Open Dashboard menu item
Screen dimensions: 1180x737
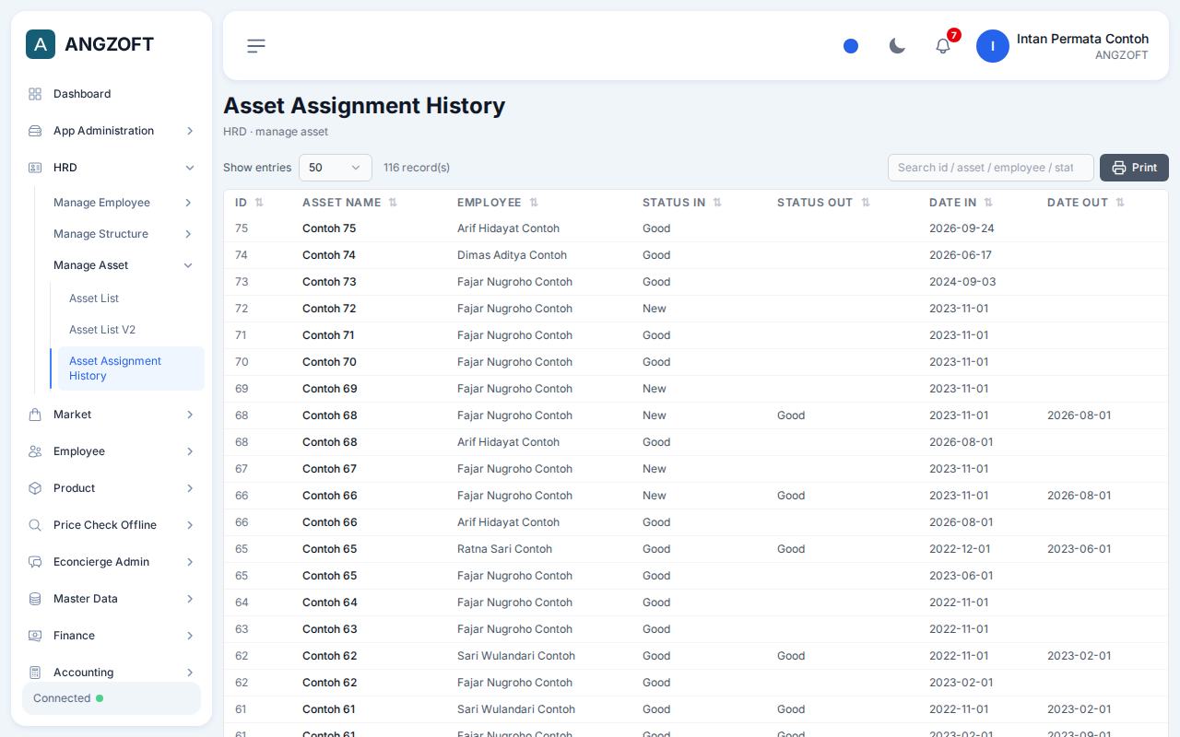tap(112, 94)
